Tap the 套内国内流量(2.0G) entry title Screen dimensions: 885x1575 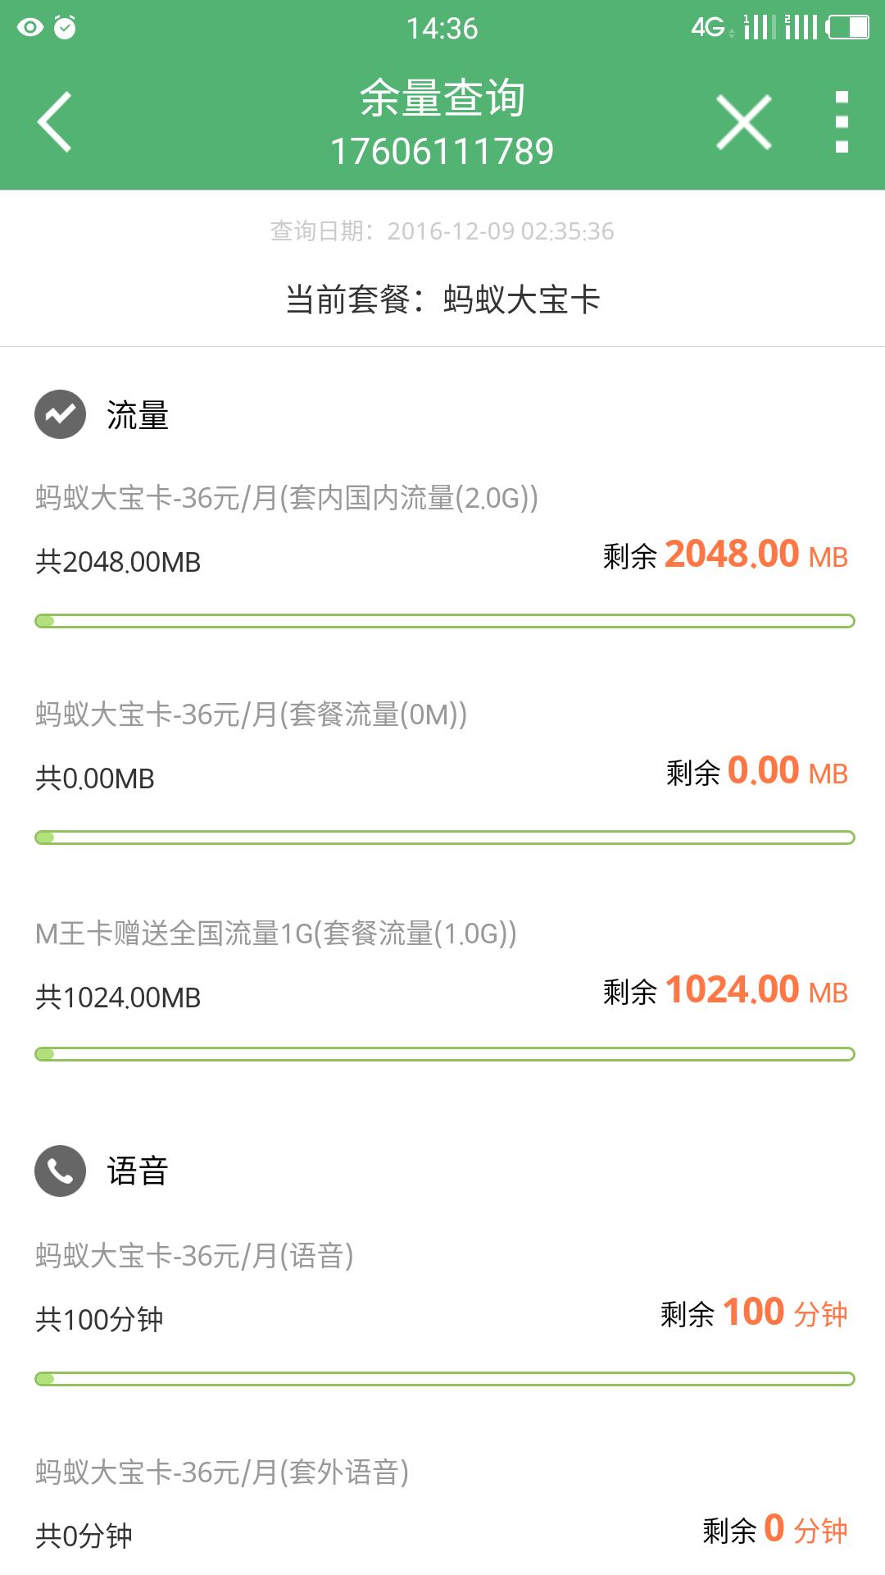(x=287, y=498)
